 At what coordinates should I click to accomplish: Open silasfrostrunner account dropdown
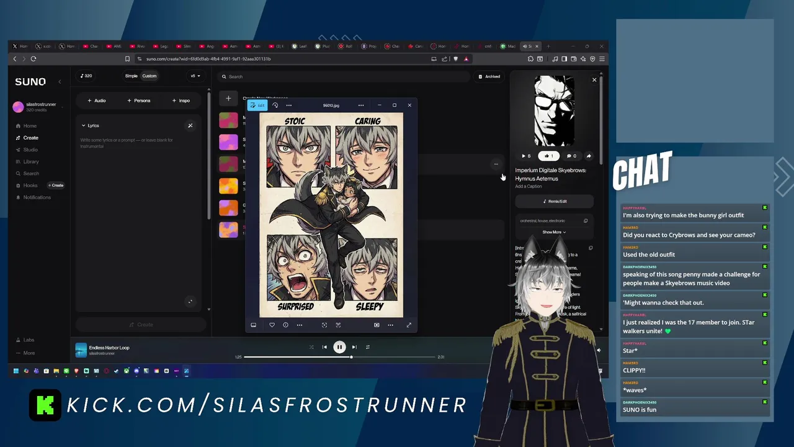click(x=41, y=107)
